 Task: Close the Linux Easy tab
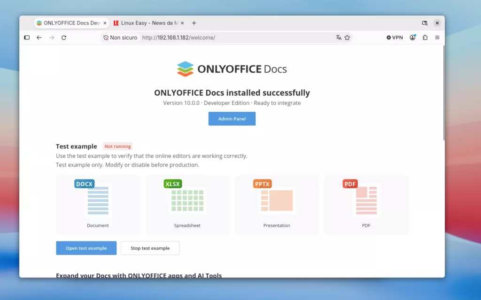[182, 23]
